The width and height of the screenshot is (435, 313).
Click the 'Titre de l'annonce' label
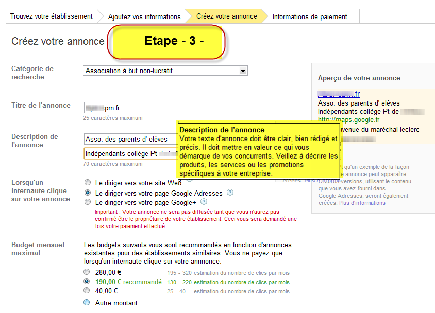(x=41, y=105)
